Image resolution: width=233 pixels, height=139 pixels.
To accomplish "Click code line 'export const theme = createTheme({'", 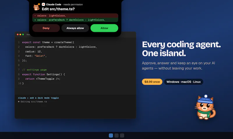I will tap(48, 42).
